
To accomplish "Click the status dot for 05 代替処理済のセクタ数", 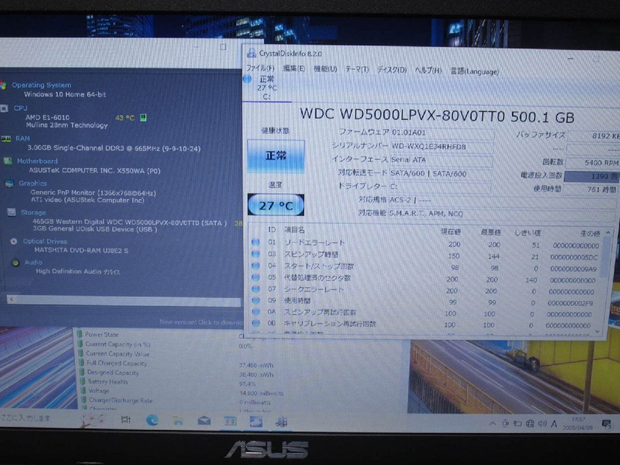I will coord(255,277).
